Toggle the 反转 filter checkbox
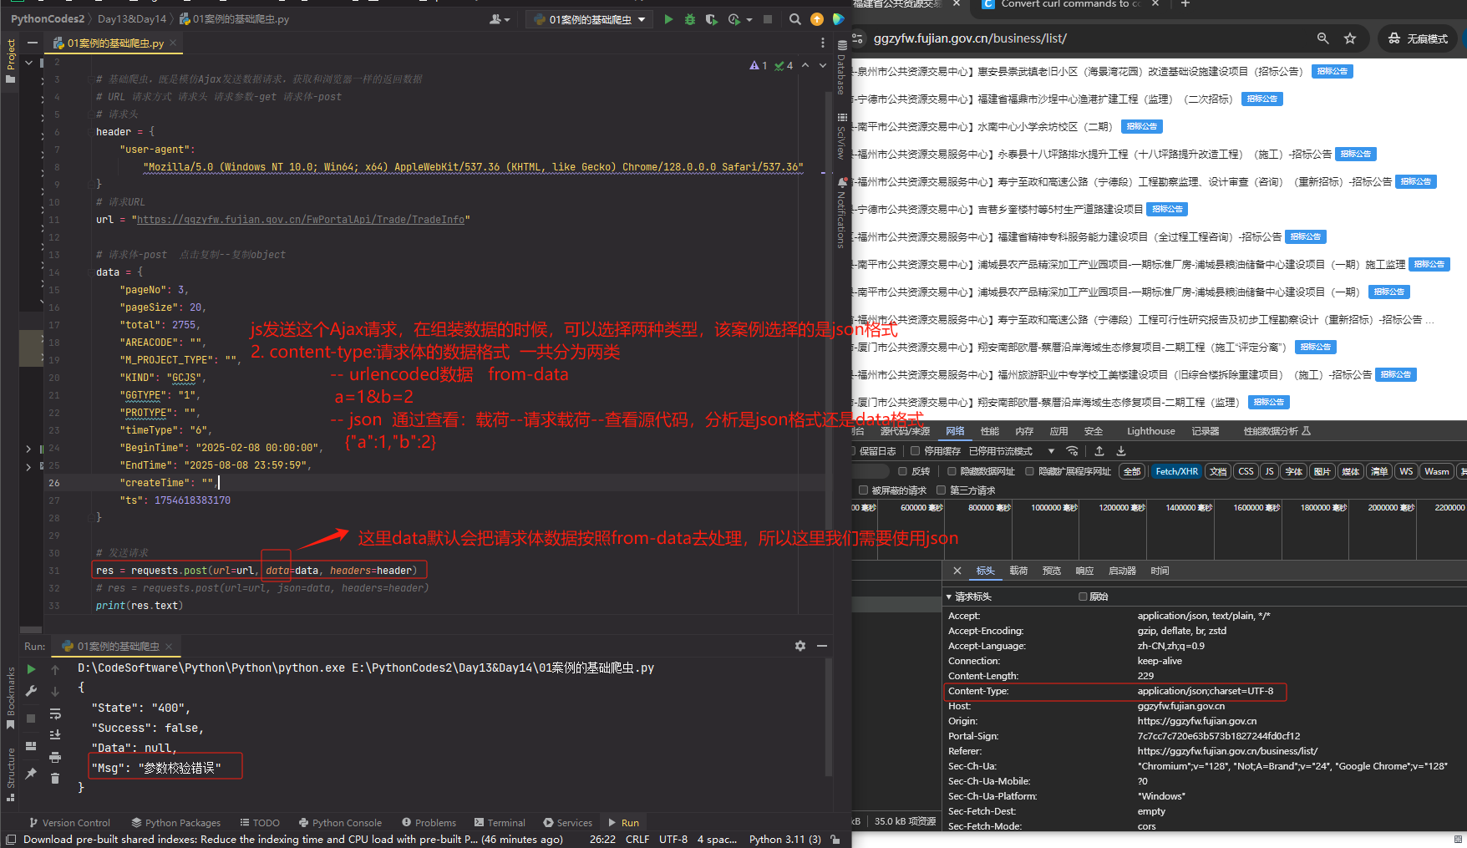Screen dimensions: 1467x848 pyautogui.click(x=902, y=471)
